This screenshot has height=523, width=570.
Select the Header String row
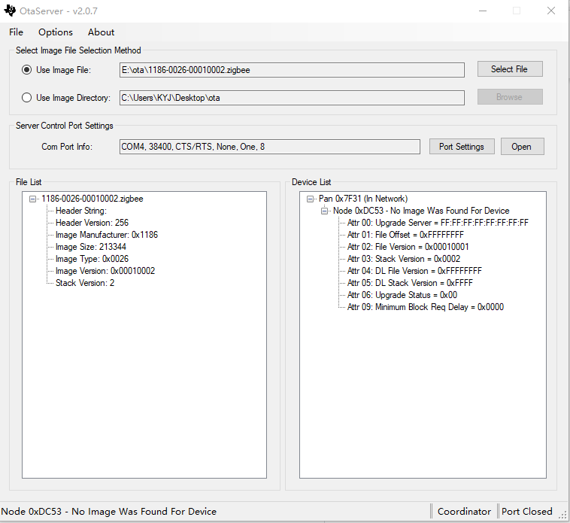point(81,211)
